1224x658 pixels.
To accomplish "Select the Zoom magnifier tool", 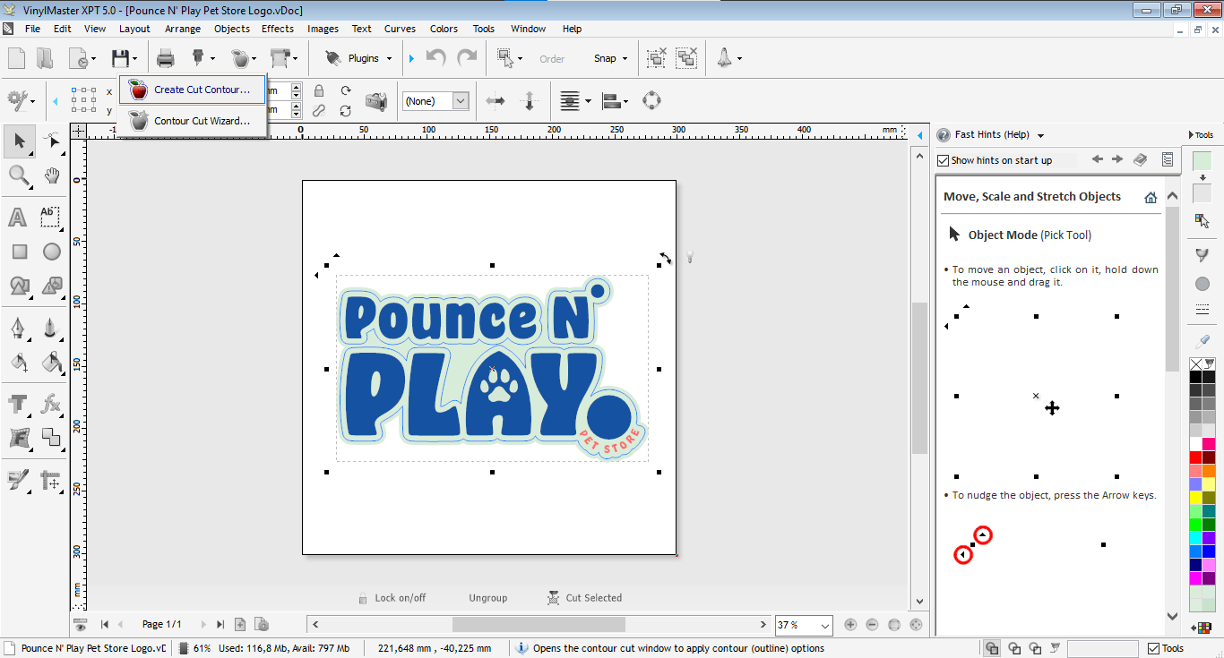I will point(20,175).
